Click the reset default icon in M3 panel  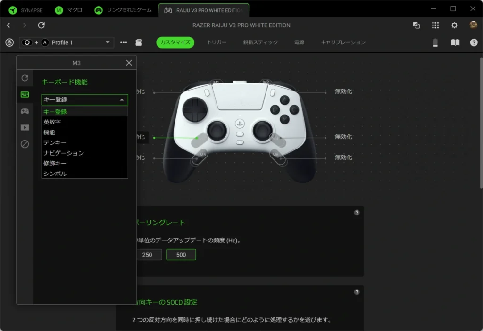click(25, 78)
